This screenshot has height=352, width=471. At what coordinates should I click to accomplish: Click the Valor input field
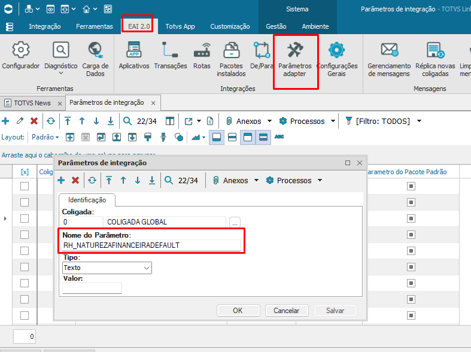[x=92, y=288]
